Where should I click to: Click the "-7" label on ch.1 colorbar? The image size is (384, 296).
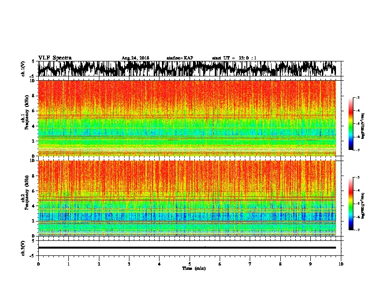(358, 150)
